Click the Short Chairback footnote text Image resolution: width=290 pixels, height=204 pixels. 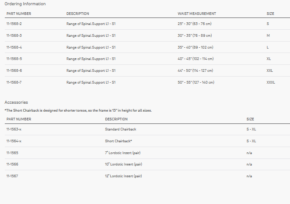[x=78, y=110]
